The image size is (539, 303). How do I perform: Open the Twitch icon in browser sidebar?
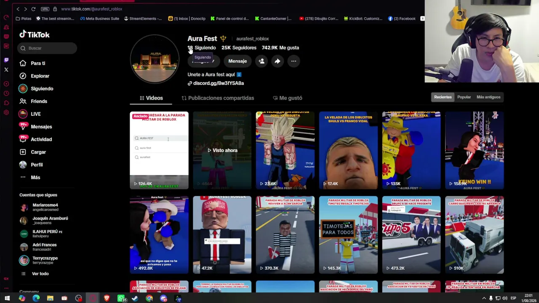[6, 60]
